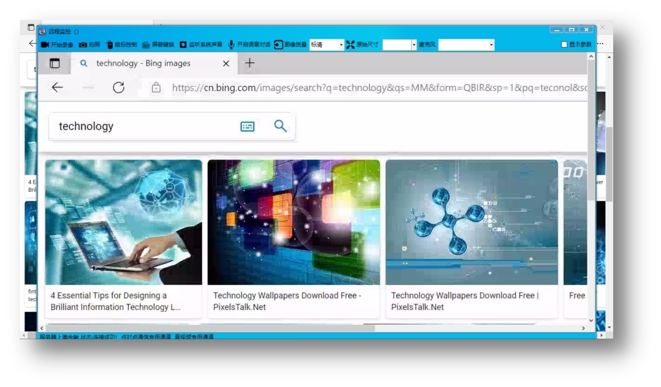Open the 麦克风 microphone dropdown
The height and width of the screenshot is (387, 661).
tap(491, 44)
